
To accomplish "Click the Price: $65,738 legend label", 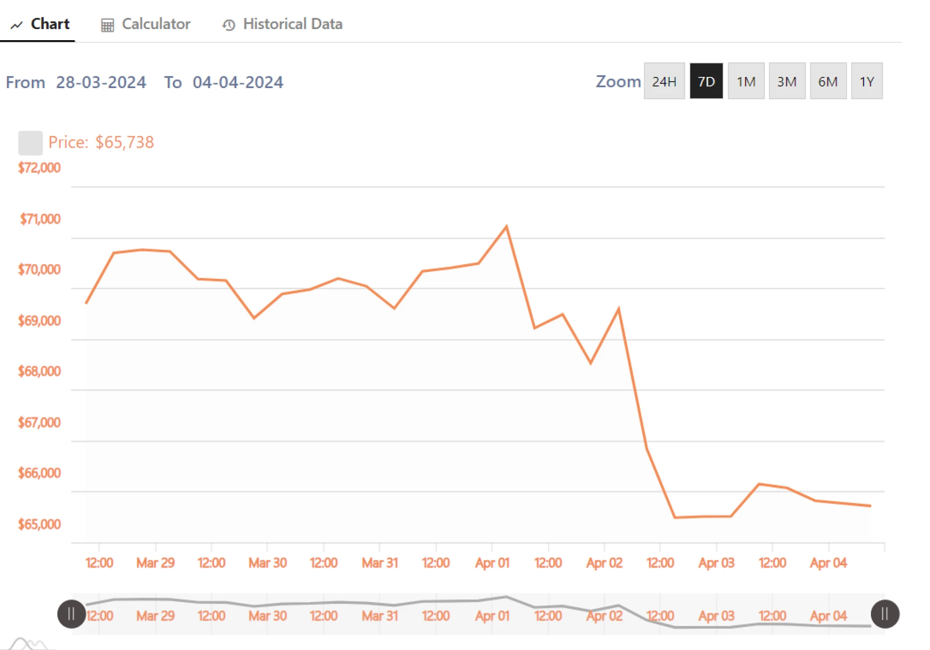I will pyautogui.click(x=101, y=142).
